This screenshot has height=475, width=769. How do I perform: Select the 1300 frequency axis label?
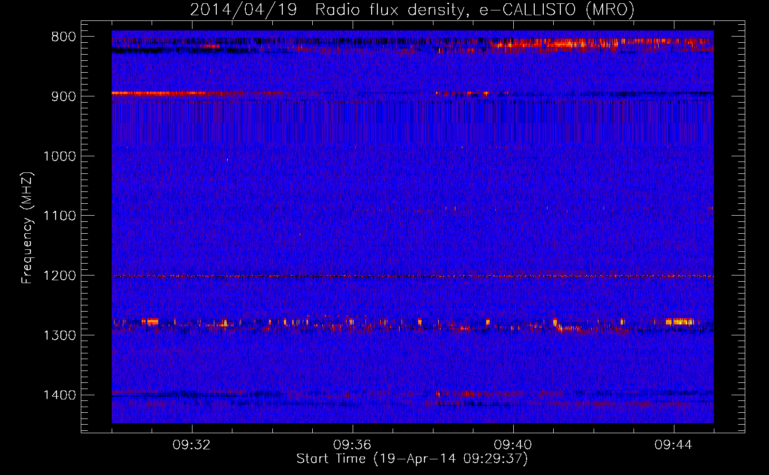[x=59, y=335]
